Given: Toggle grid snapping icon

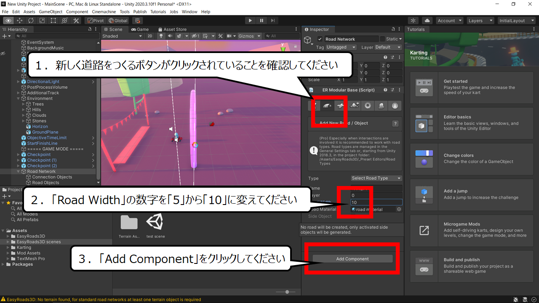Looking at the screenshot, I should 137,20.
